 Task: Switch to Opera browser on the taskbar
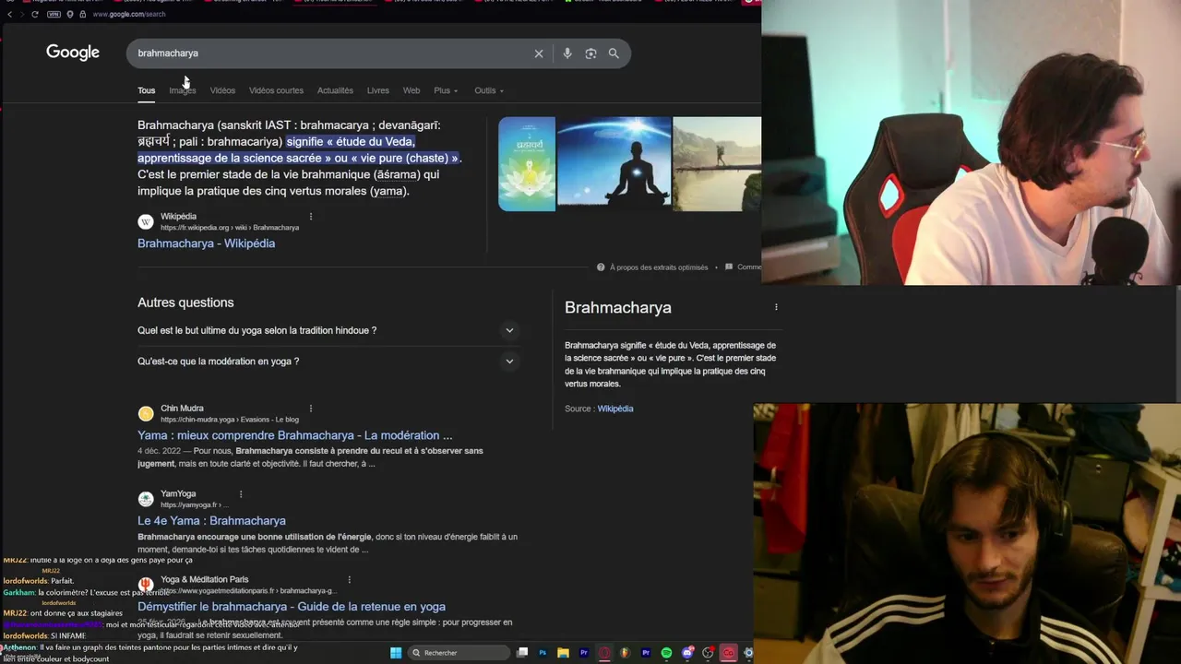pos(604,653)
